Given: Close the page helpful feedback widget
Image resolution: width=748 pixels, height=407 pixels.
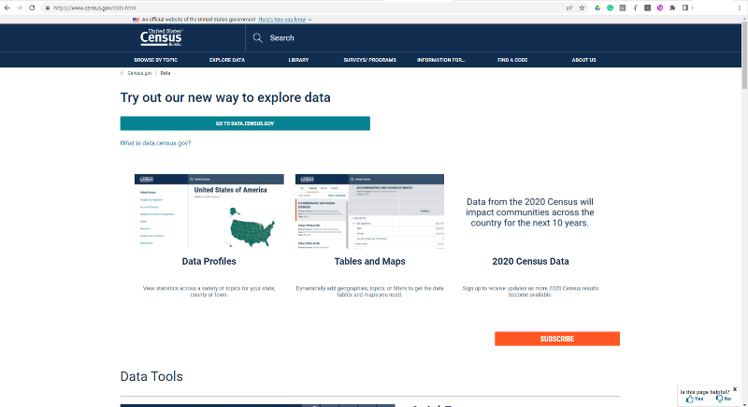Looking at the screenshot, I should (x=735, y=389).
